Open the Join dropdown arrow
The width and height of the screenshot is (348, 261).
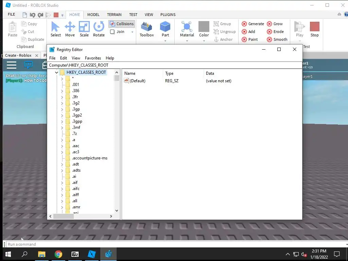click(x=132, y=32)
